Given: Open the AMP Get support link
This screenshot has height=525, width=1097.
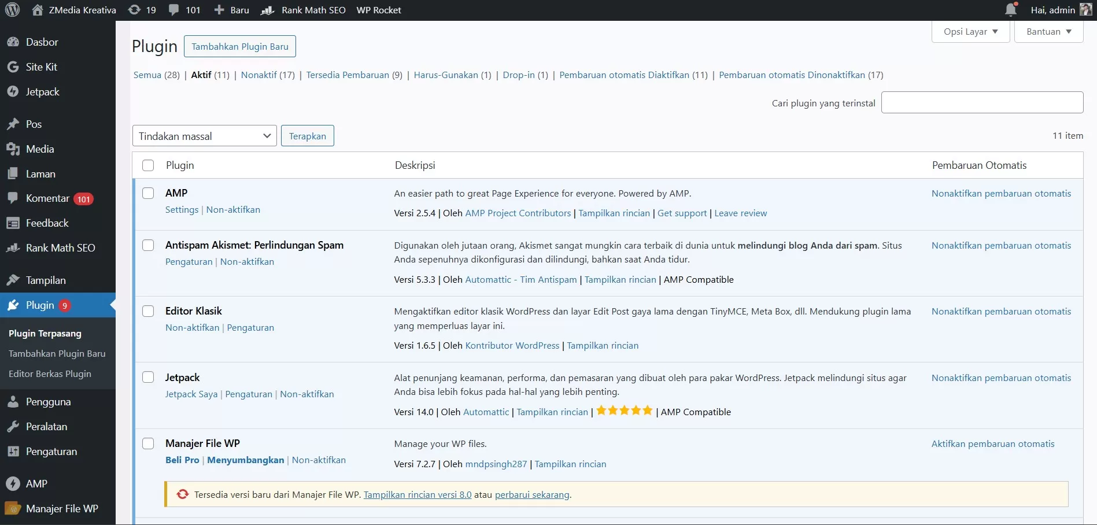Looking at the screenshot, I should 682,213.
